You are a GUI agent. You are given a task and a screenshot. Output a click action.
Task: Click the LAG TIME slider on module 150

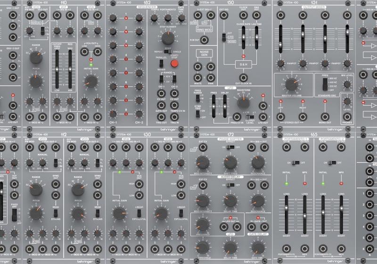256,38
